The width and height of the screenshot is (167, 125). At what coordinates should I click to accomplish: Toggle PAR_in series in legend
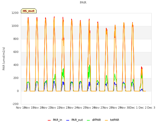pyautogui.click(x=55, y=120)
